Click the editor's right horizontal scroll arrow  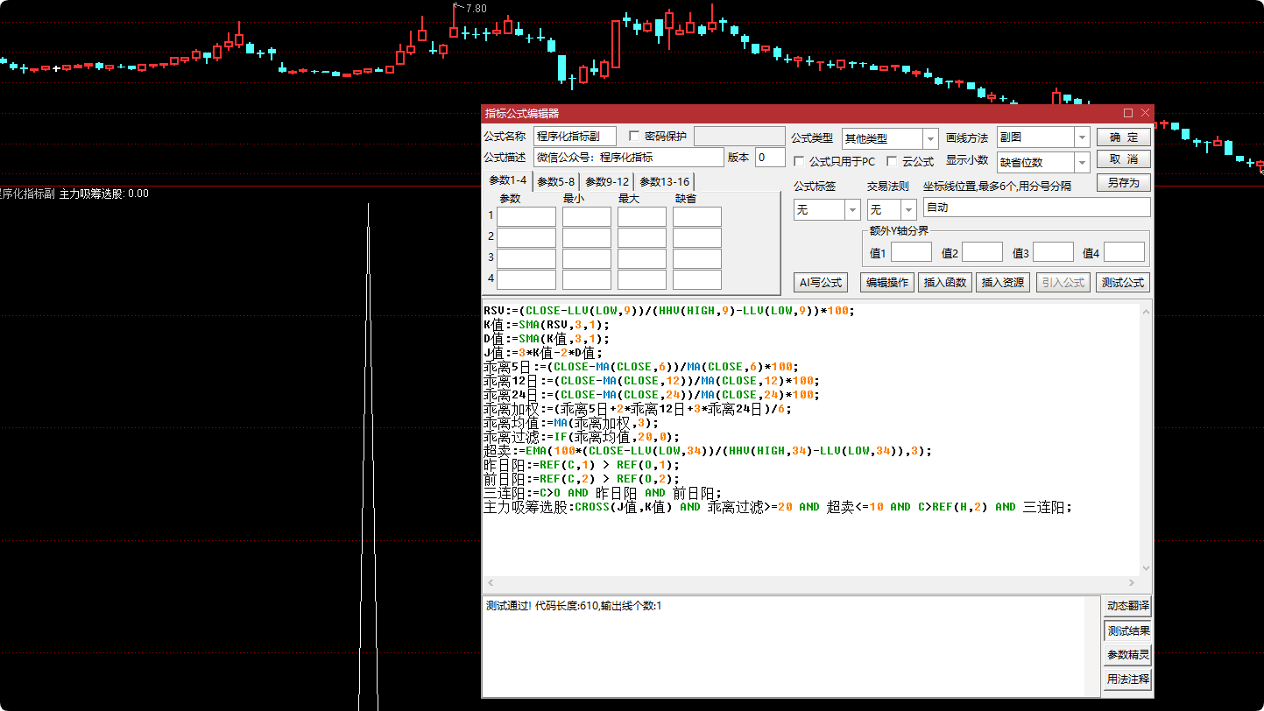1132,583
